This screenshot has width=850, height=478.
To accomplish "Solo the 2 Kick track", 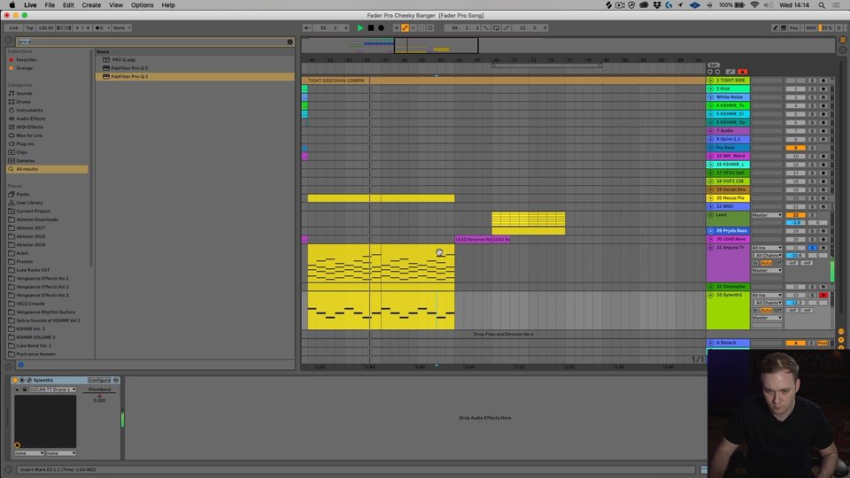I will pyautogui.click(x=812, y=89).
